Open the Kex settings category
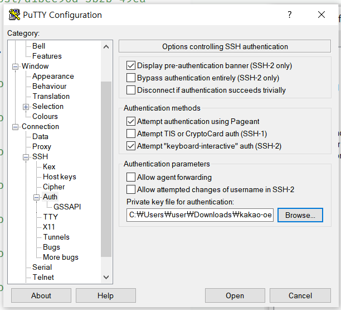The height and width of the screenshot is (310, 341). click(x=49, y=166)
